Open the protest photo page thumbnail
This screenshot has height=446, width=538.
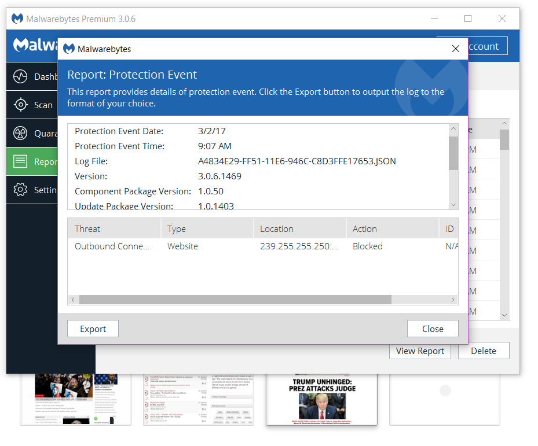click(75, 399)
